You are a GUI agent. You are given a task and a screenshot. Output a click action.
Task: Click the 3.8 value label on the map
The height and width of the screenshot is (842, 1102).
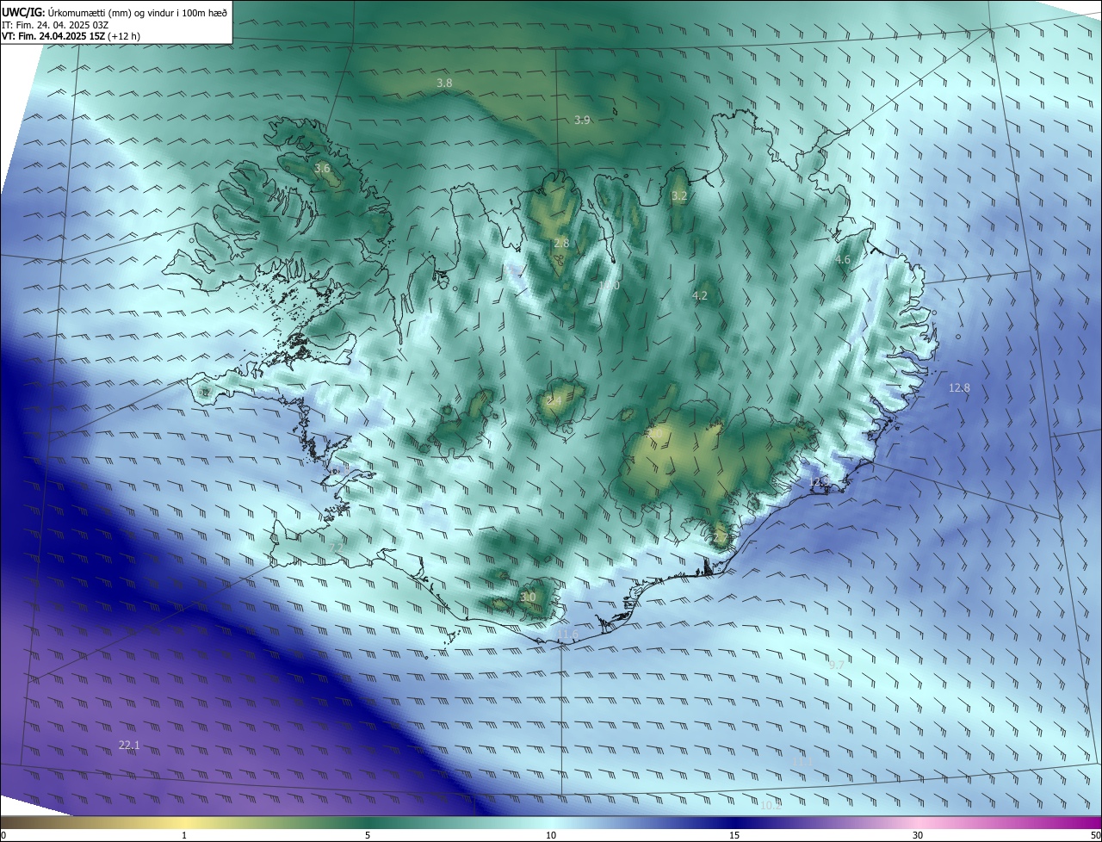[444, 84]
